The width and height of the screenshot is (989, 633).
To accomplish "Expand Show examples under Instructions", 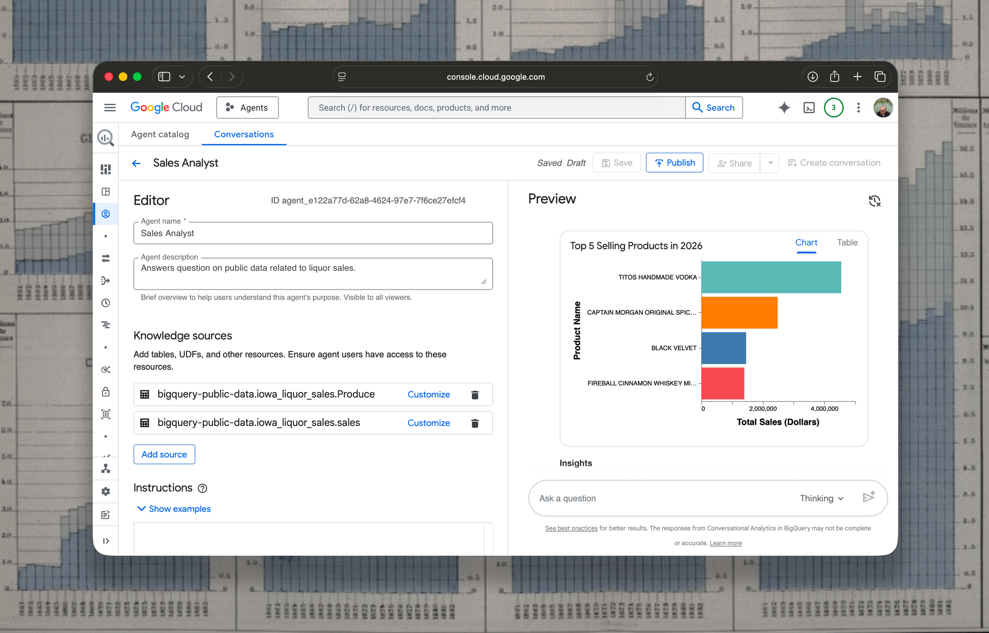I will point(174,508).
